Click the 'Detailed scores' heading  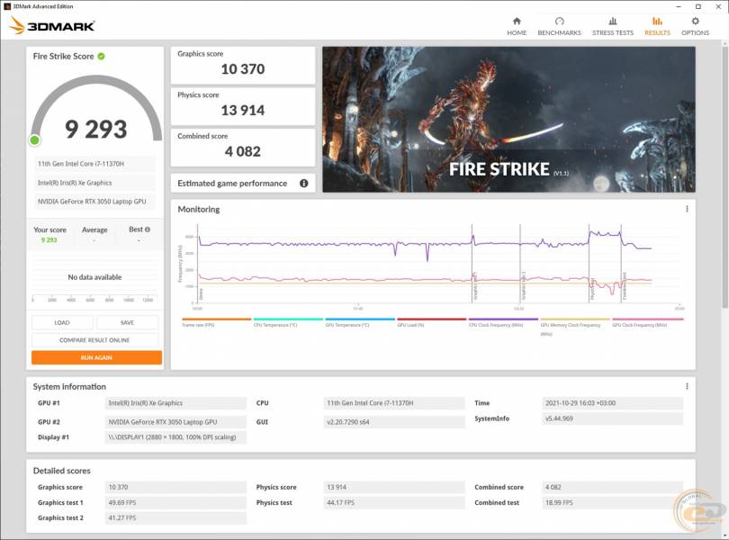[x=62, y=471]
